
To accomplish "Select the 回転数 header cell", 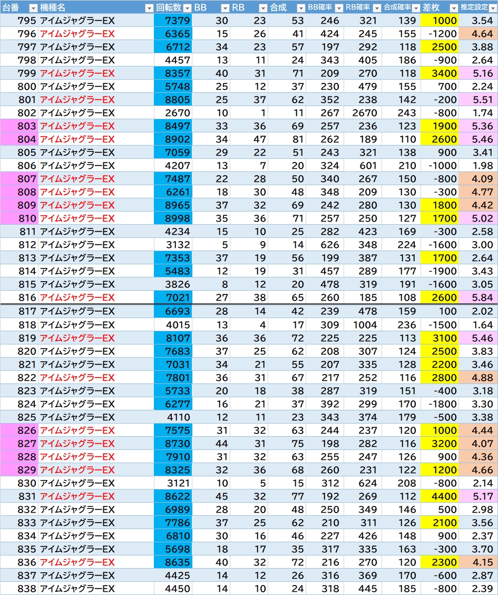I will coord(173,7).
